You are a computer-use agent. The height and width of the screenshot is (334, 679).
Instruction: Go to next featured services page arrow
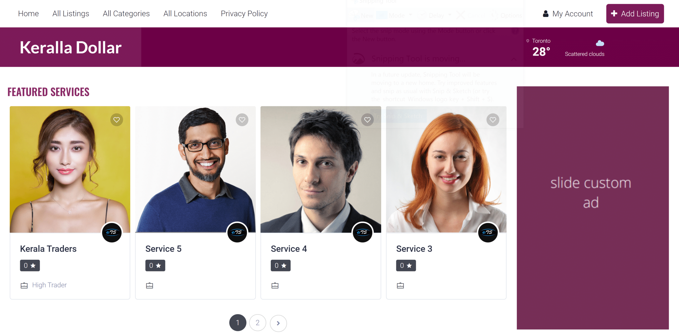point(278,323)
